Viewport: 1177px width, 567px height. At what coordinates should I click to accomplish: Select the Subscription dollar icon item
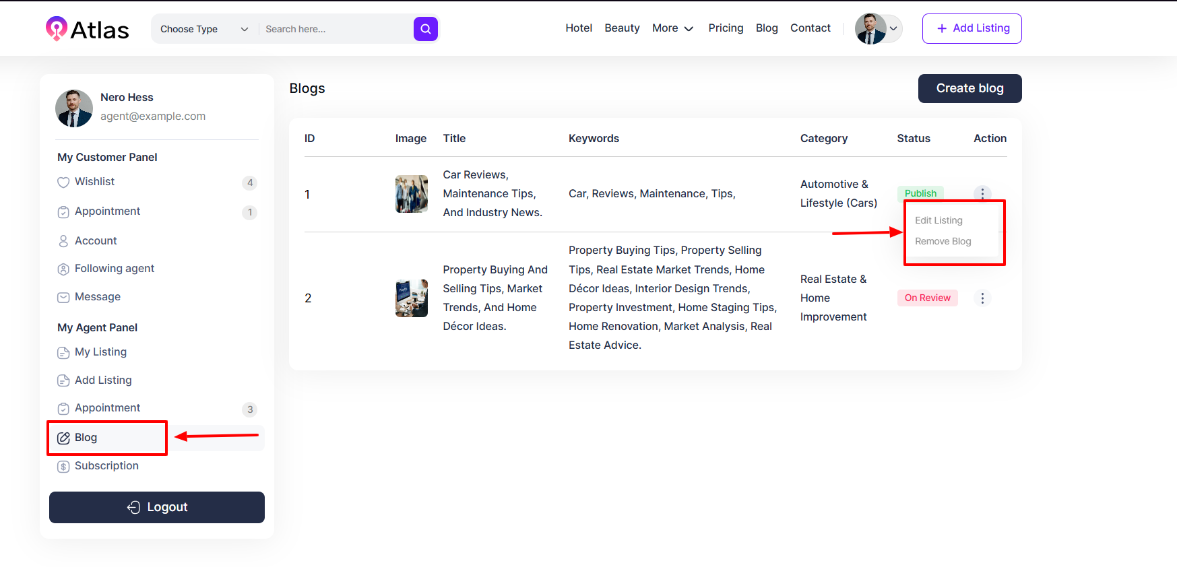point(63,467)
